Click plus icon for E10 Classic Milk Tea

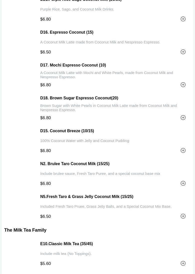click(x=183, y=263)
